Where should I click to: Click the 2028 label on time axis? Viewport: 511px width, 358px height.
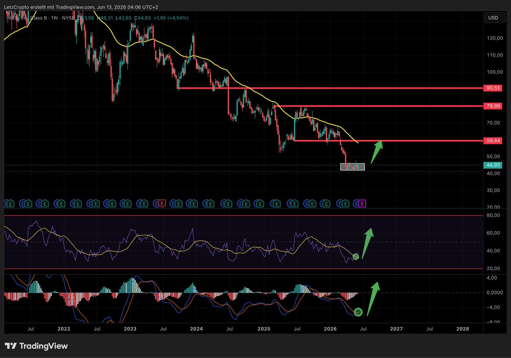[462, 329]
